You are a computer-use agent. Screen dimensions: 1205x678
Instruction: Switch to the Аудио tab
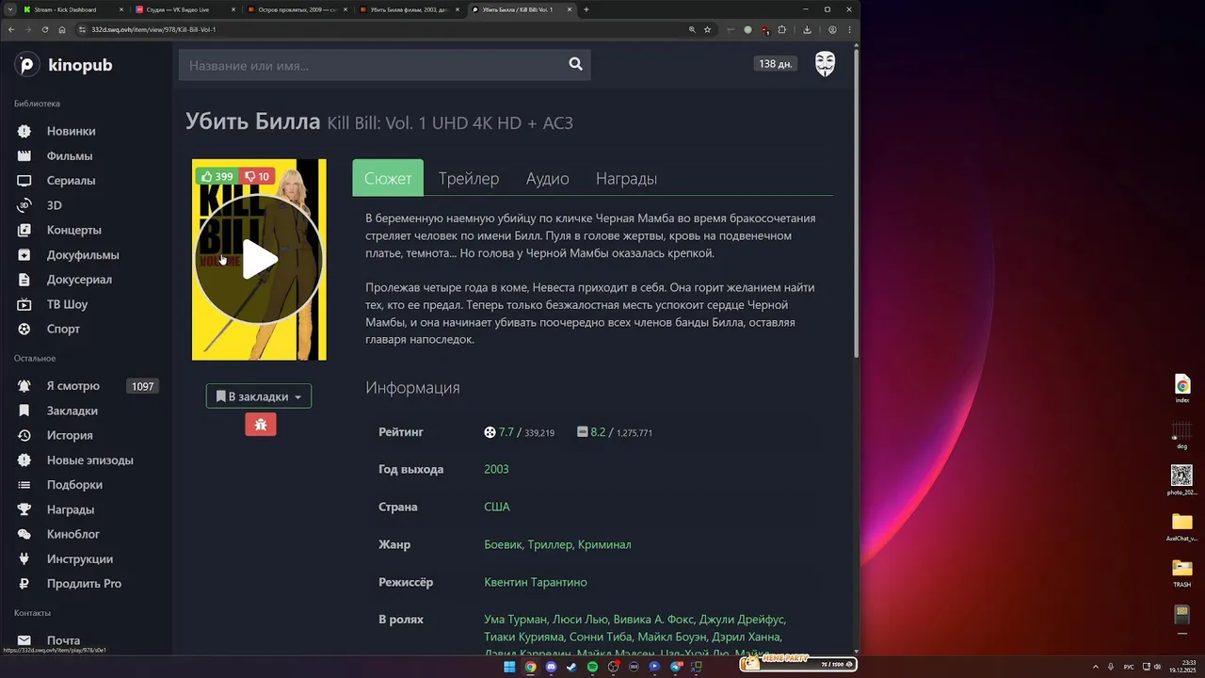point(547,178)
